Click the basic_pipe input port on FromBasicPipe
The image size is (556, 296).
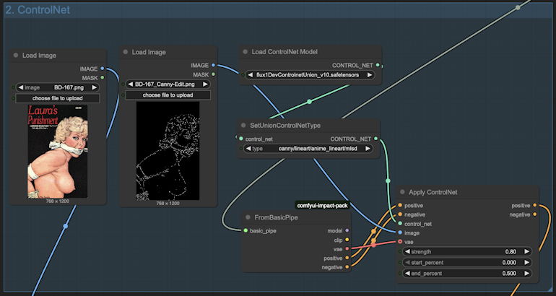[246, 231]
